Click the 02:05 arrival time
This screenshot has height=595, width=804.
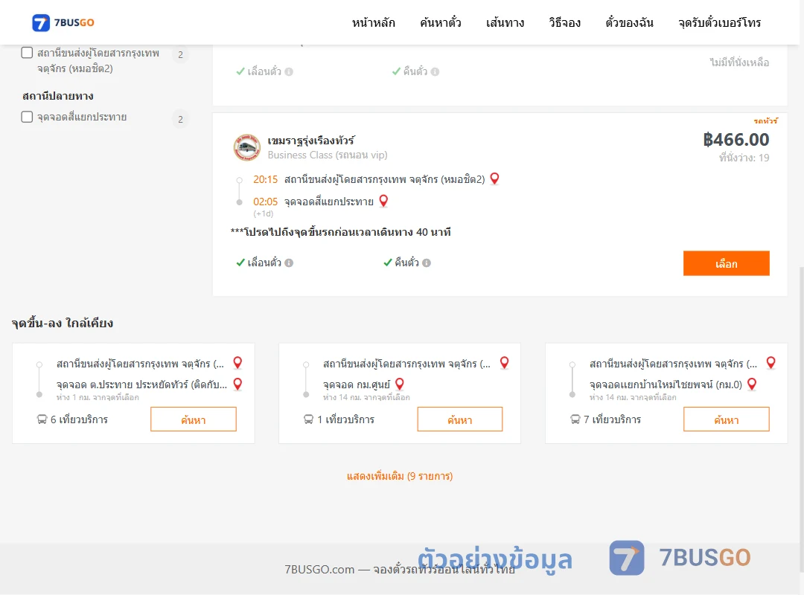coord(265,202)
